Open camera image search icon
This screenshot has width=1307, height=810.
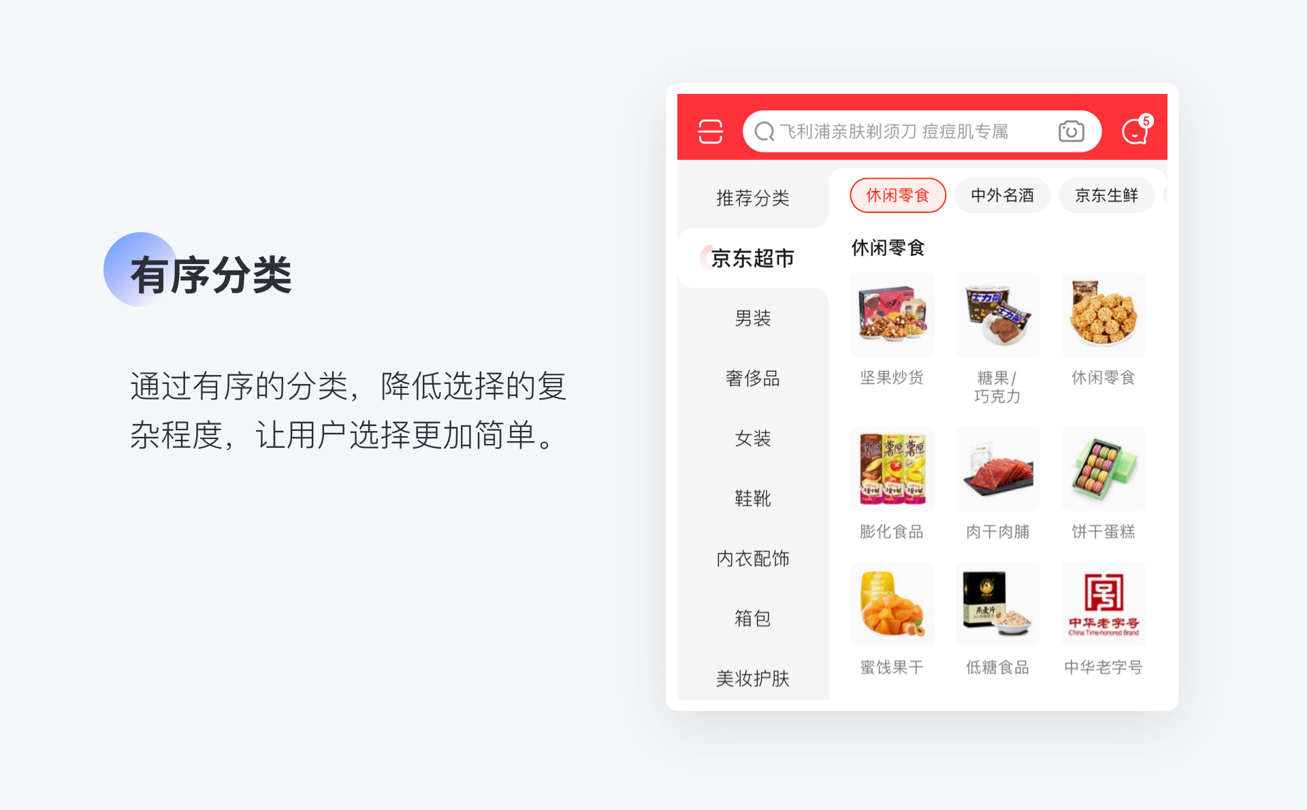coord(1071,131)
